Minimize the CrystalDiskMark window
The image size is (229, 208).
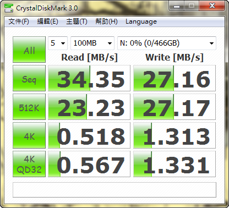[x=177, y=6]
